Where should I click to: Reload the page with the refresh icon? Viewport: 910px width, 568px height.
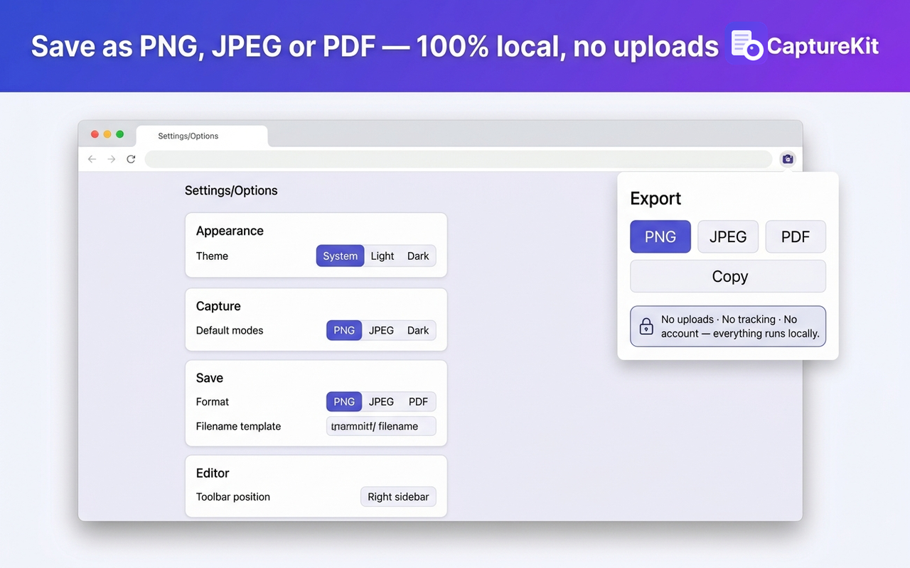(131, 159)
